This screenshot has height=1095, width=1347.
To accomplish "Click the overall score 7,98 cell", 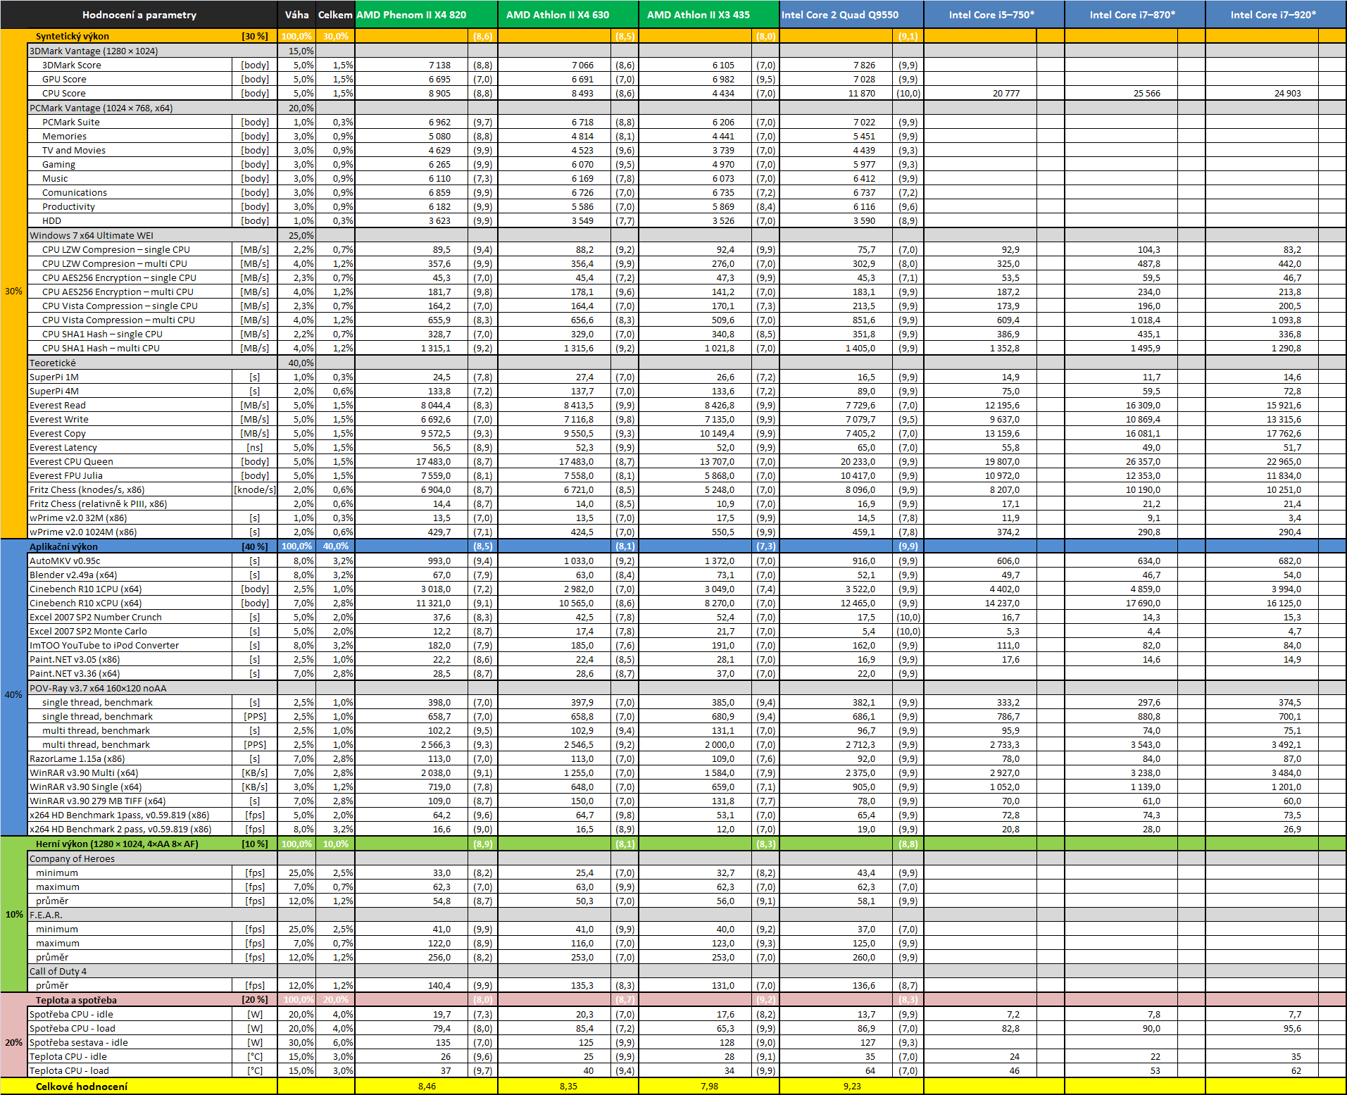I will (x=709, y=1086).
